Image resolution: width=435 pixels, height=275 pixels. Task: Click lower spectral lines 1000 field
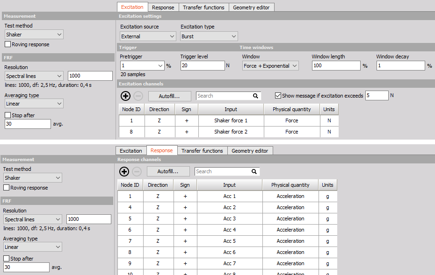pos(89,219)
